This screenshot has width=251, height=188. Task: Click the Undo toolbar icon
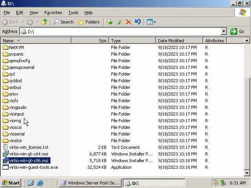138,22
